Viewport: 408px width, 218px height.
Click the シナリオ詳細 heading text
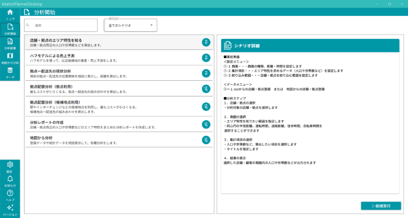(x=247, y=46)
